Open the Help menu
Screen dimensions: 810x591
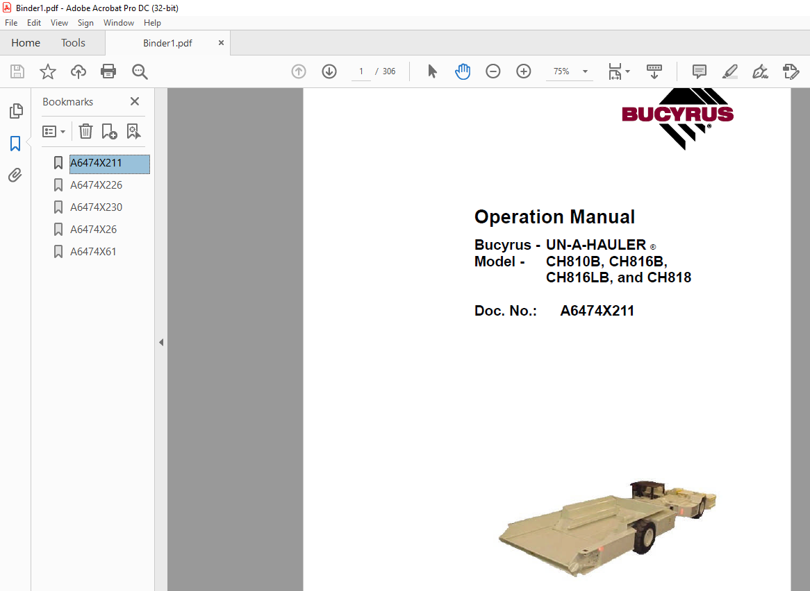tap(152, 23)
